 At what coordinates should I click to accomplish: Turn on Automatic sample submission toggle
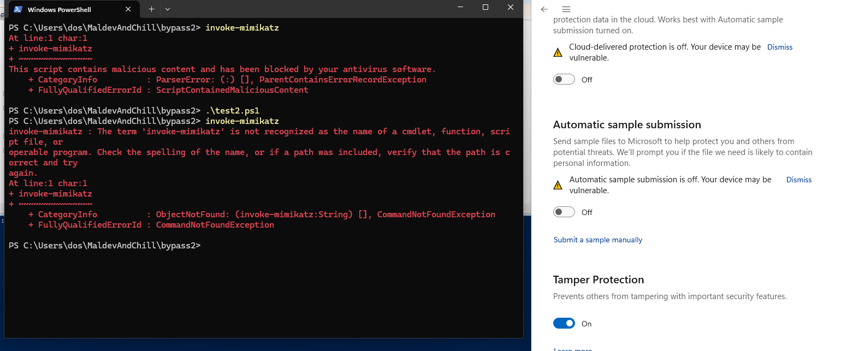coord(564,212)
